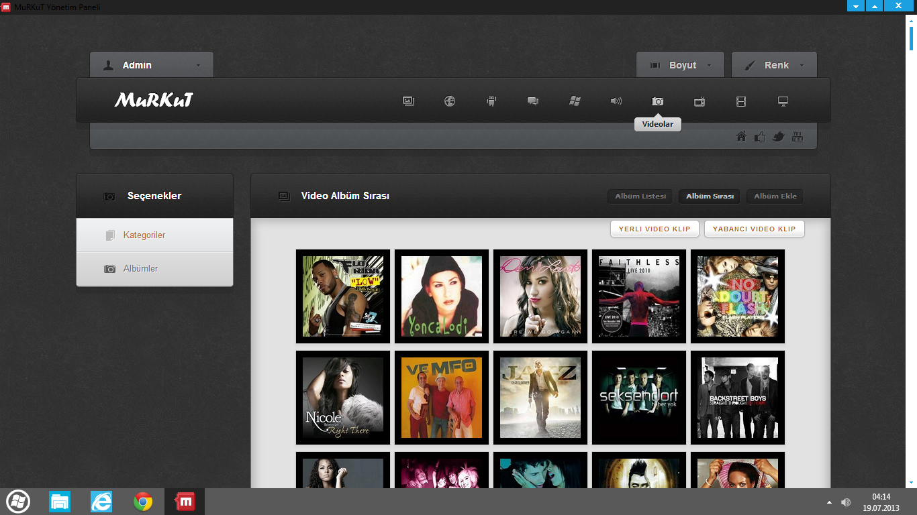Screen dimensions: 917x515
Task: Click the system tray volume icon
Action: pyautogui.click(x=846, y=502)
